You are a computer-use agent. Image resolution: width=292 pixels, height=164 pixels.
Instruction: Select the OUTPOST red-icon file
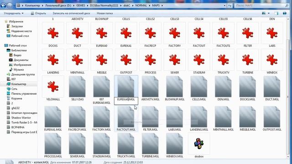pos(126,62)
